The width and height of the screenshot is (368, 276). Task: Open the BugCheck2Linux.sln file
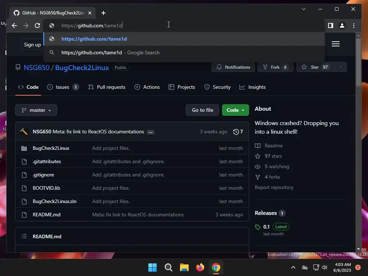click(55, 201)
